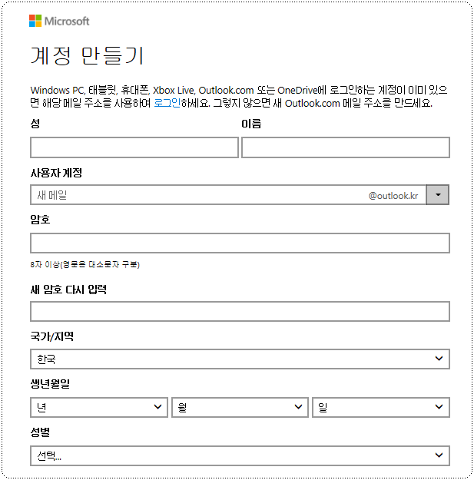
Task: Focus the 이름 (first name) field
Action: [346, 147]
